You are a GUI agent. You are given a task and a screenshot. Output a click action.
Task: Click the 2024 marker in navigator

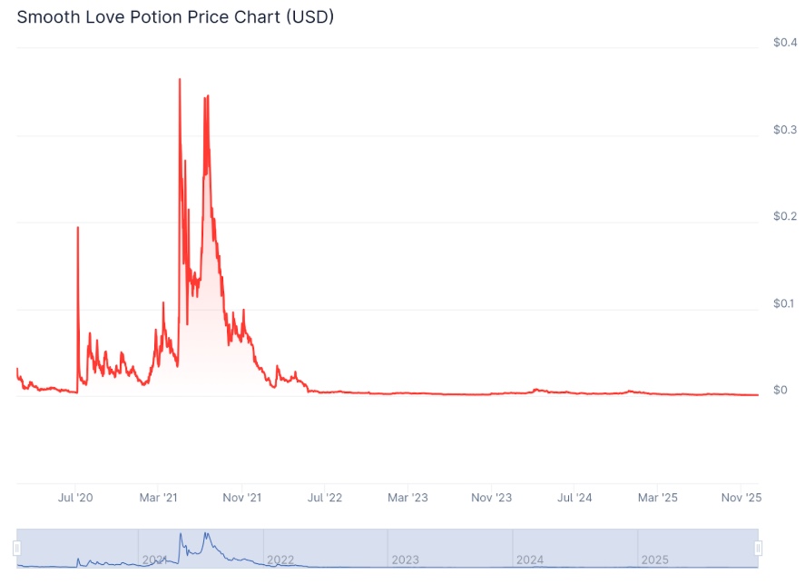[x=530, y=560]
